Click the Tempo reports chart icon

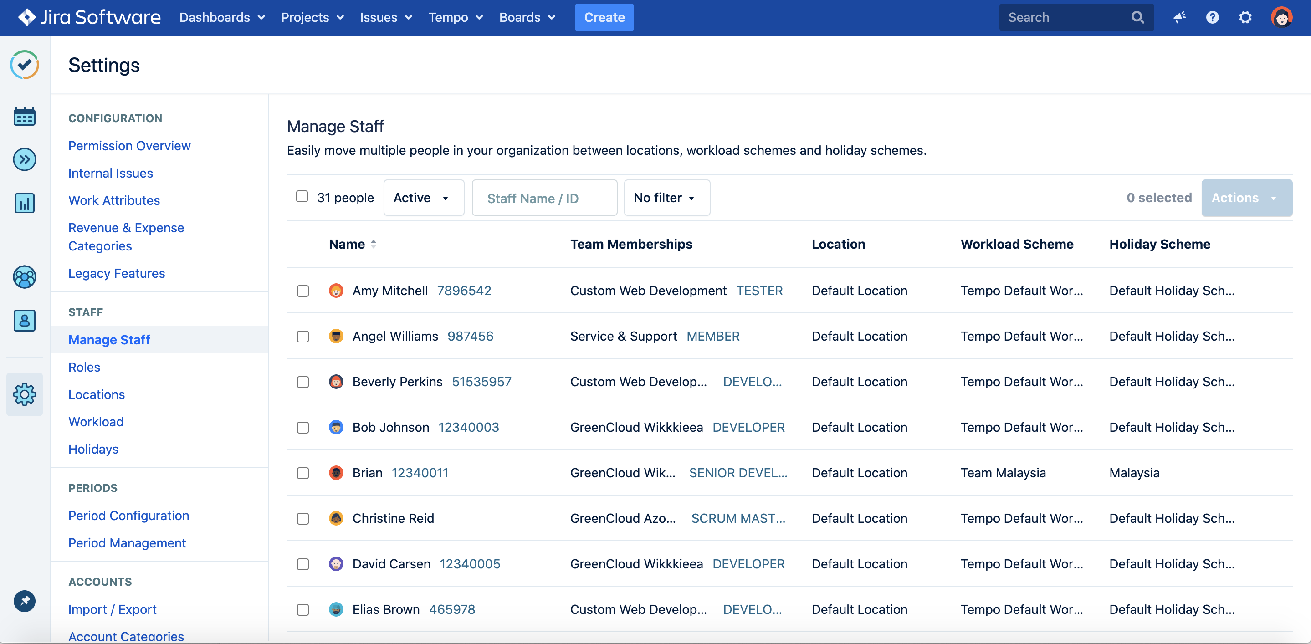tap(25, 203)
